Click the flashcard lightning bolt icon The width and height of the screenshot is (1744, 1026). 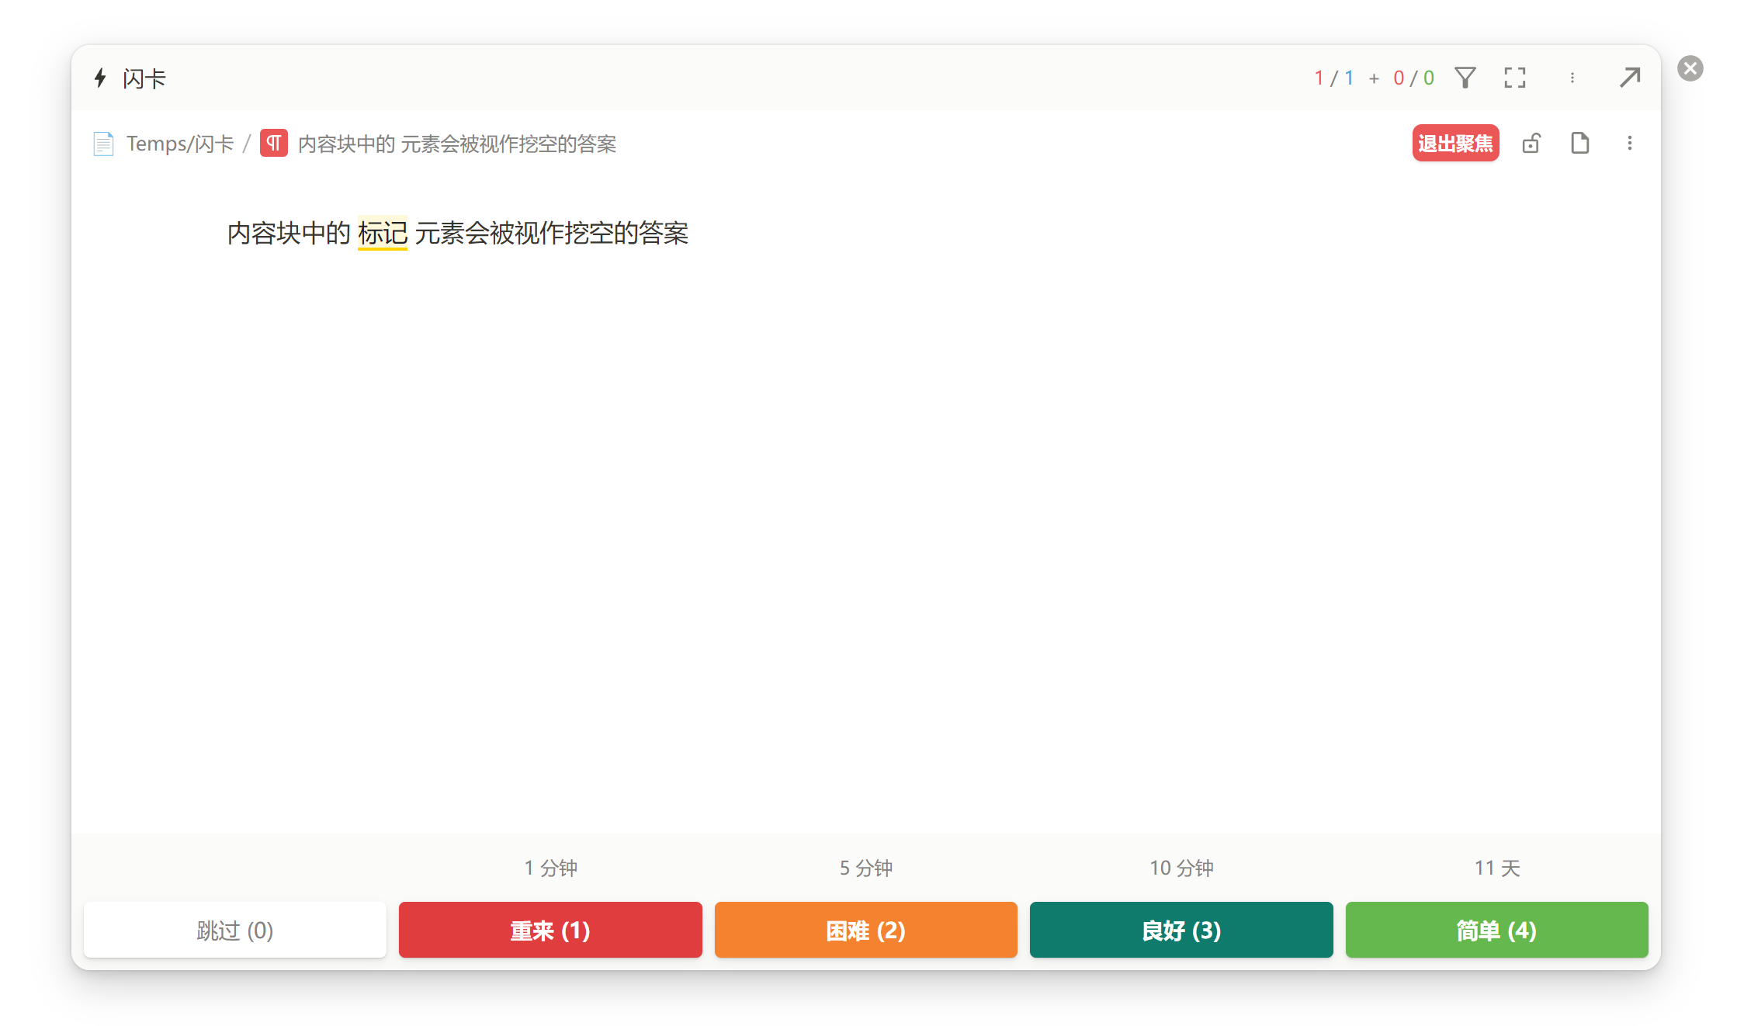pos(100,78)
